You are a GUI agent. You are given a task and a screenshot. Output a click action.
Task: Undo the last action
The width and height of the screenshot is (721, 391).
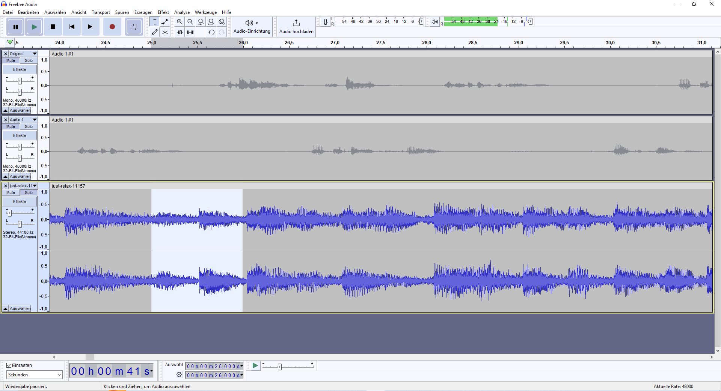211,32
